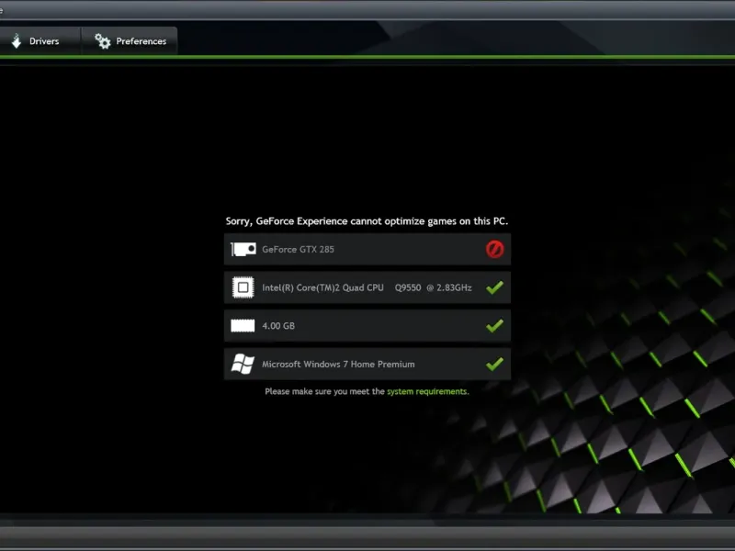Click the green checkmark on the Windows 7 row
The image size is (735, 551).
tap(494, 364)
